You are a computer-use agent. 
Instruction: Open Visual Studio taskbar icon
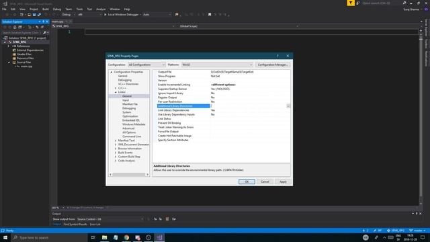(x=159, y=237)
